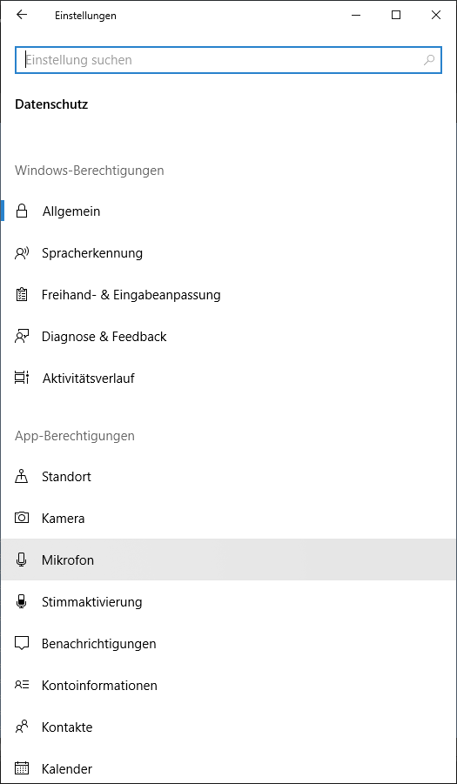Click the Benachrichtigungen speech bubble icon
The height and width of the screenshot is (784, 457).
pos(22,644)
